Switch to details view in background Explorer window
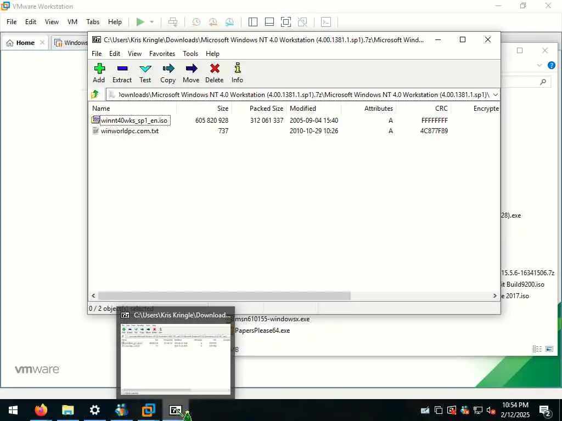Screen dimensions: 562x421 (x=537, y=349)
